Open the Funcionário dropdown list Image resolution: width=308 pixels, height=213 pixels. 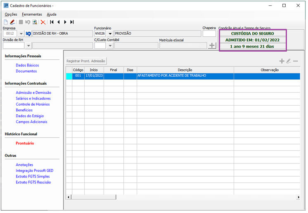(110, 34)
